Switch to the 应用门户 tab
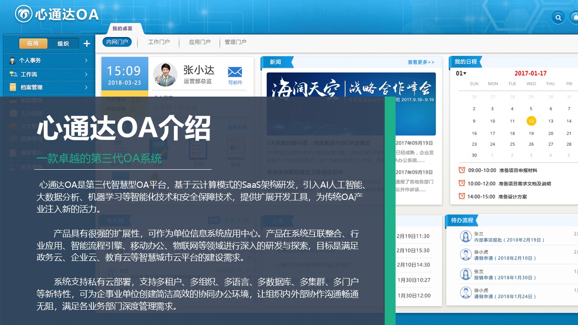 point(200,42)
